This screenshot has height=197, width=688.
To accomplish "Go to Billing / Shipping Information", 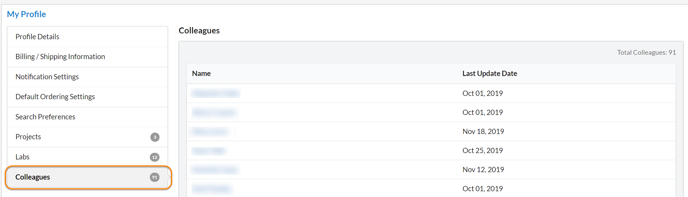I will [x=60, y=57].
